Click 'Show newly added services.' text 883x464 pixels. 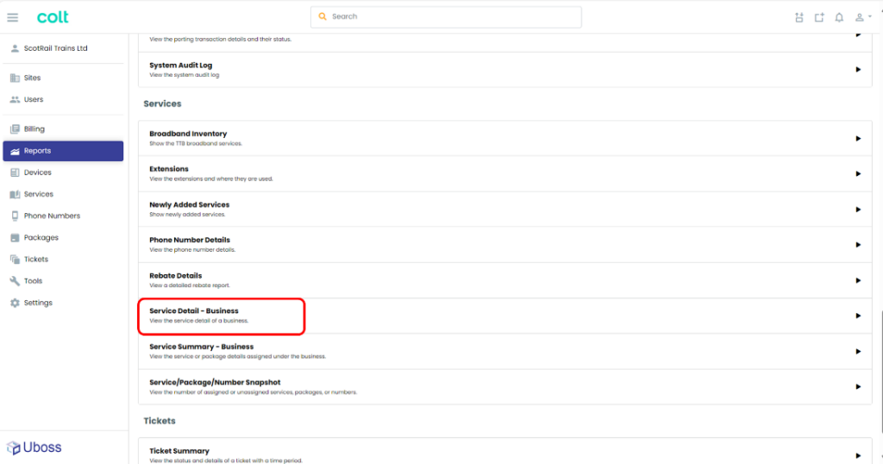pyautogui.click(x=187, y=215)
